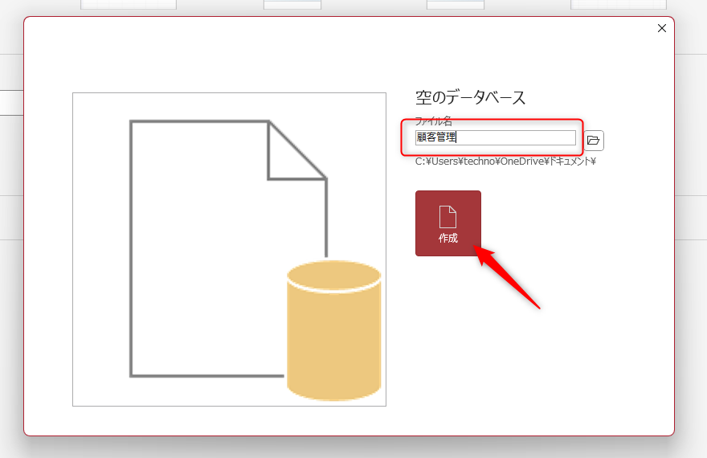
Task: Select the rightmost template thumbnail behind the dialog
Action: point(607,5)
